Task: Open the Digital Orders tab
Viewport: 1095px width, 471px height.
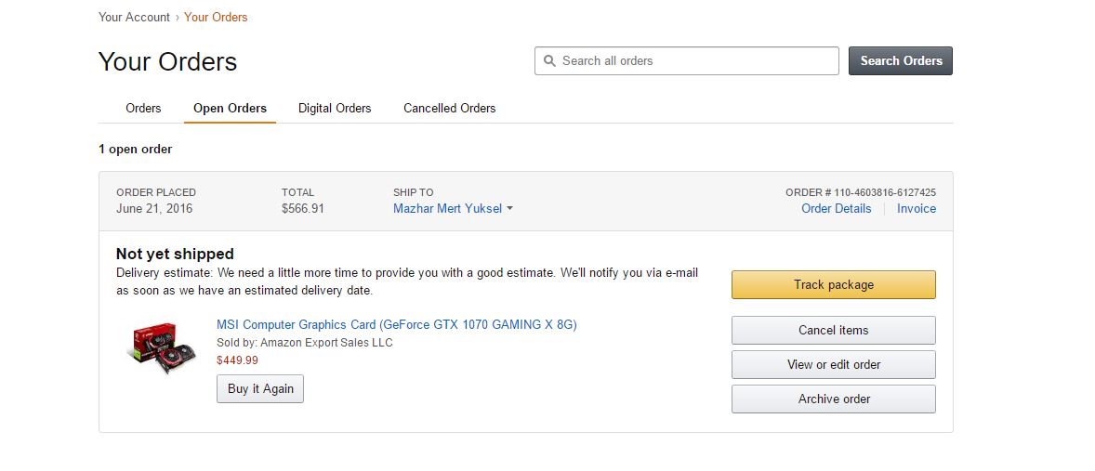Action: point(335,108)
